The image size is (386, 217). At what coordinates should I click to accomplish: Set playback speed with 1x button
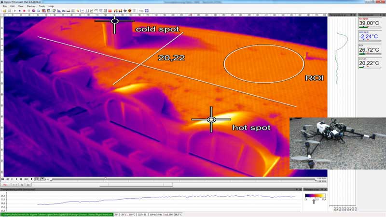[x=22, y=185]
